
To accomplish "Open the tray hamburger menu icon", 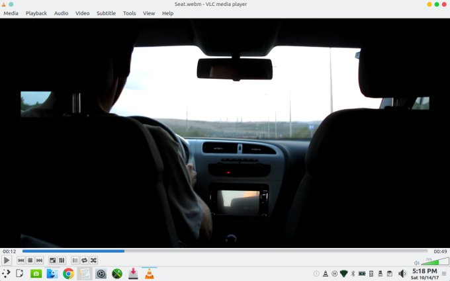I will (444, 274).
